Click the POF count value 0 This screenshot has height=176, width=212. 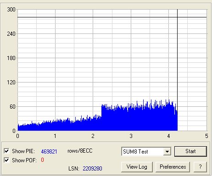pyautogui.click(x=42, y=160)
